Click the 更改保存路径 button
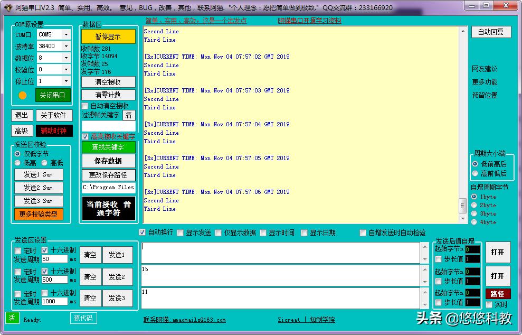The image size is (522, 335). 108,175
